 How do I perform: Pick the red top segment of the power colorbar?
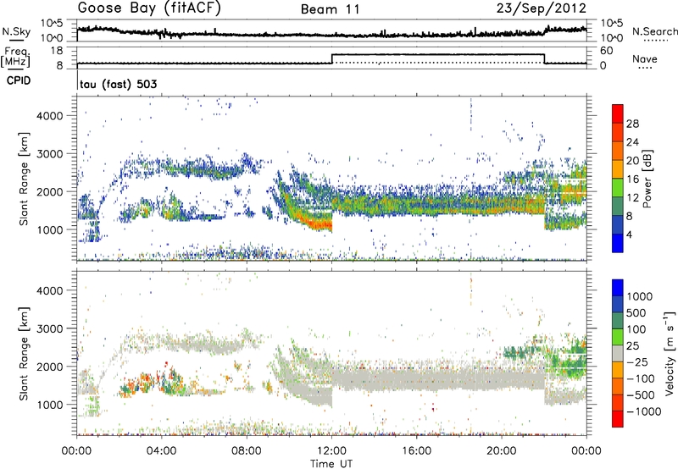tap(618, 113)
